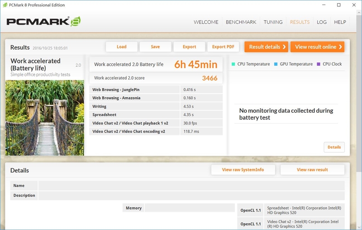Switch to the BENCHMARK tab

pyautogui.click(x=241, y=22)
